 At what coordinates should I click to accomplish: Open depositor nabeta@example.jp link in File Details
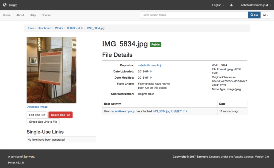tap(150, 65)
